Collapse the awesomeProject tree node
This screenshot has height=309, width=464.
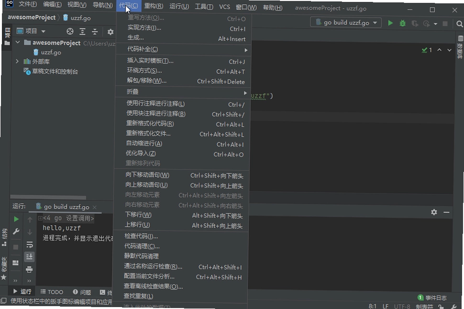pyautogui.click(x=18, y=42)
